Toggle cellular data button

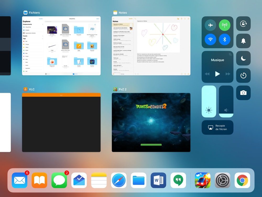coord(225,25)
